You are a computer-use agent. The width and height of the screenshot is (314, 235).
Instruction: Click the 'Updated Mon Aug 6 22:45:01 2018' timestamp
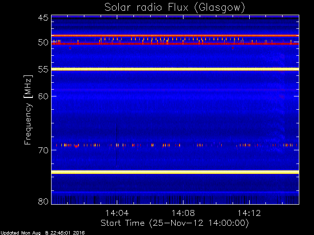pos(43,233)
